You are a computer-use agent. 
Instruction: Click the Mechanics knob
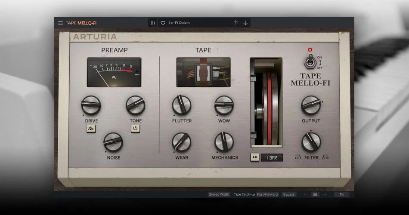point(224,142)
